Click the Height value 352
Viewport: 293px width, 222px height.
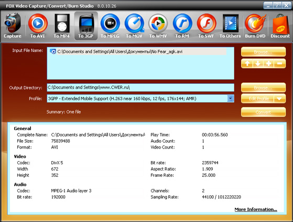[x=55, y=175]
